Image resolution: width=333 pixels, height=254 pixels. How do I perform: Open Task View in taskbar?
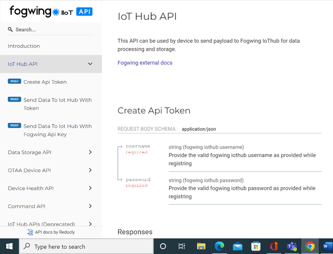(x=182, y=246)
